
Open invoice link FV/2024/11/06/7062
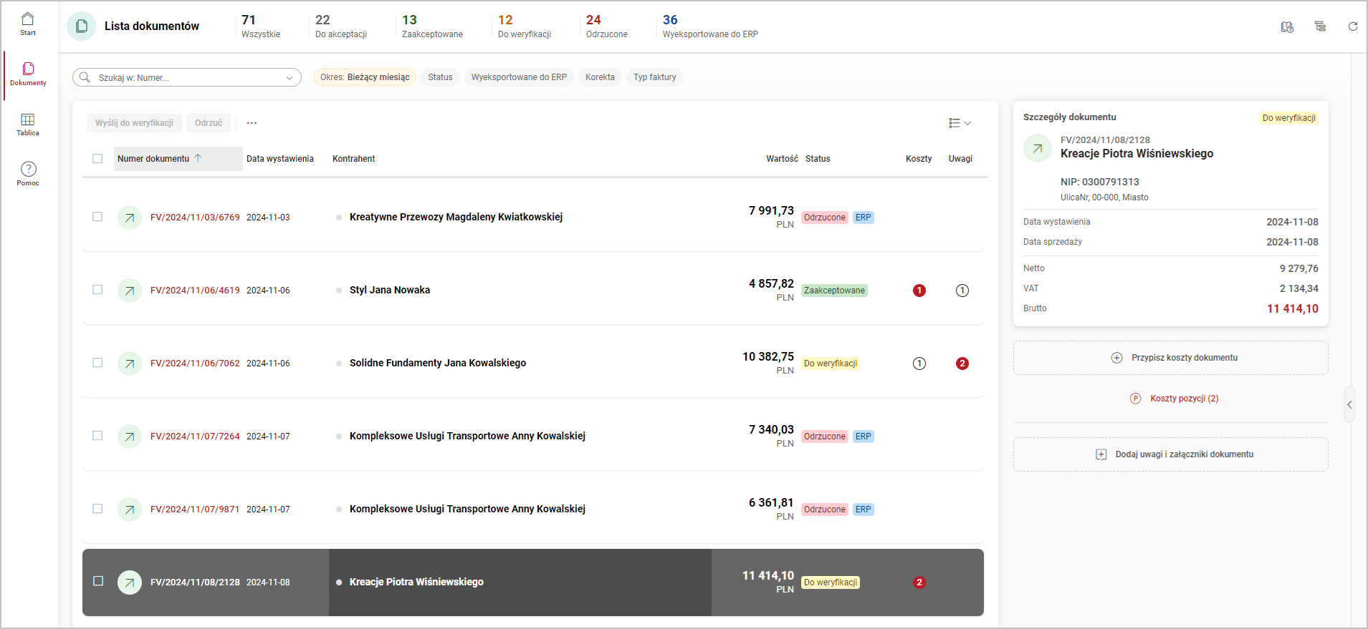[x=195, y=364]
